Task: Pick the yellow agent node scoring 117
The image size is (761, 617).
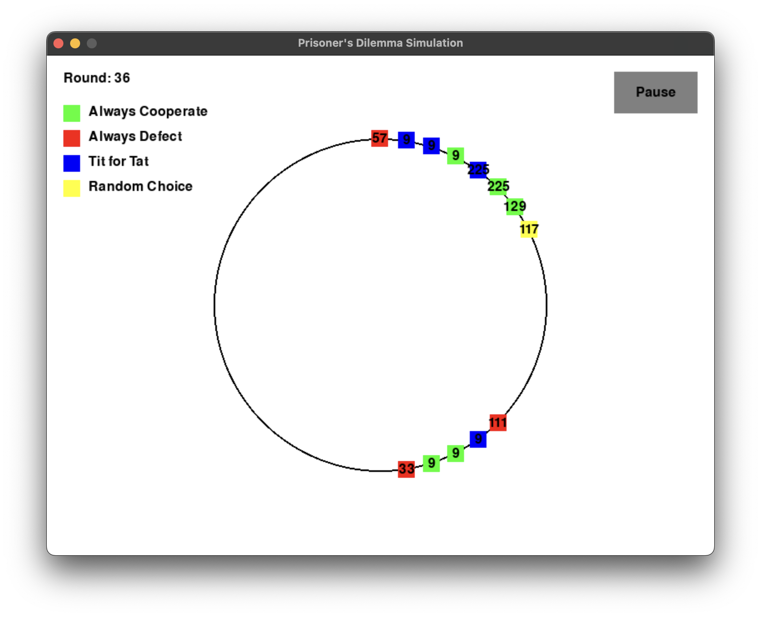Action: pyautogui.click(x=529, y=229)
